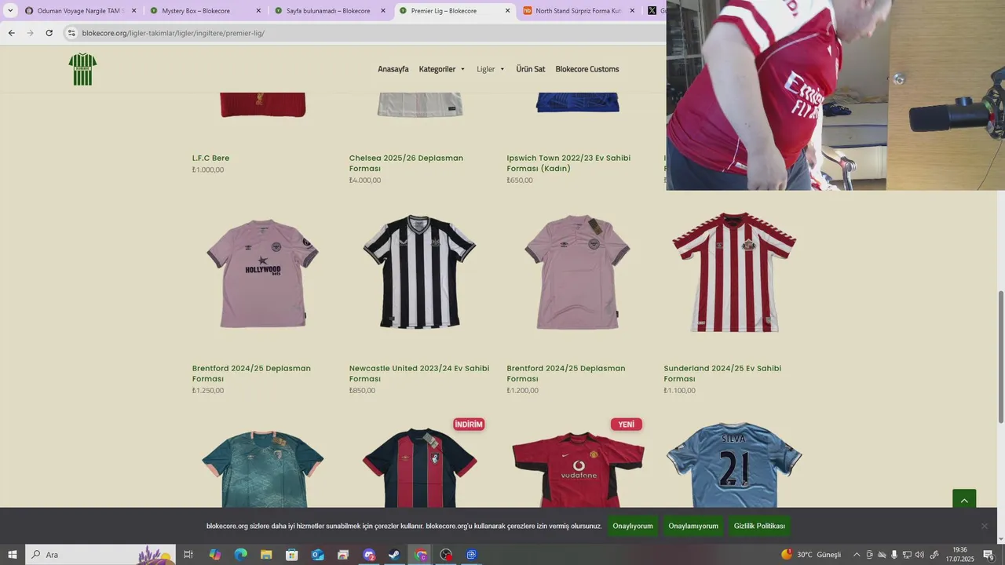
Task: Click the scroll-to-top green arrow button
Action: [964, 501]
